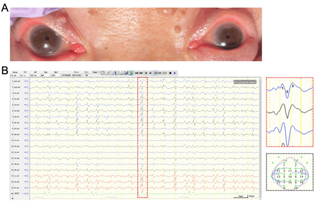Click the epoch number field showing 99
Image resolution: width=317 pixels, height=201 pixels.
click(x=86, y=75)
